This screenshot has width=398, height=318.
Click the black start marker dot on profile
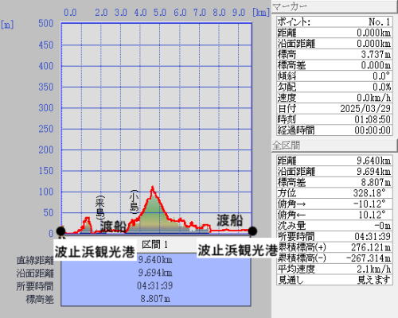click(60, 231)
